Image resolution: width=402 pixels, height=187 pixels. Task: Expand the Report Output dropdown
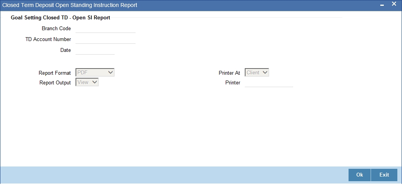[87, 82]
